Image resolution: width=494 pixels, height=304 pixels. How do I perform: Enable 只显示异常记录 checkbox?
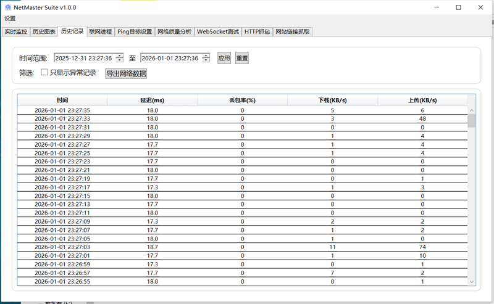[44, 72]
